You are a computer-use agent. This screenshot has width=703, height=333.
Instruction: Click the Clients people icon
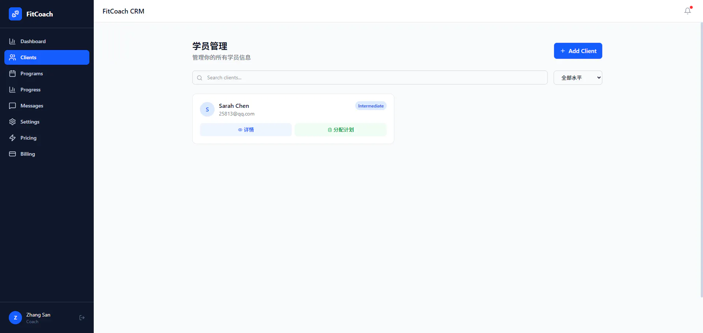[12, 57]
